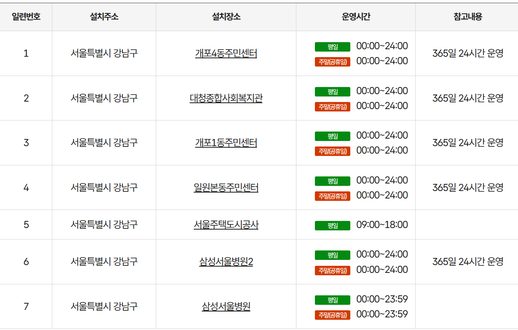The width and height of the screenshot is (518, 330).
Task: Open the 삼성서울병원 link
Action: (226, 306)
